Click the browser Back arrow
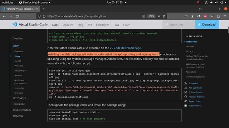Screen dimensions: 229x128 pyautogui.click(x=4, y=16)
